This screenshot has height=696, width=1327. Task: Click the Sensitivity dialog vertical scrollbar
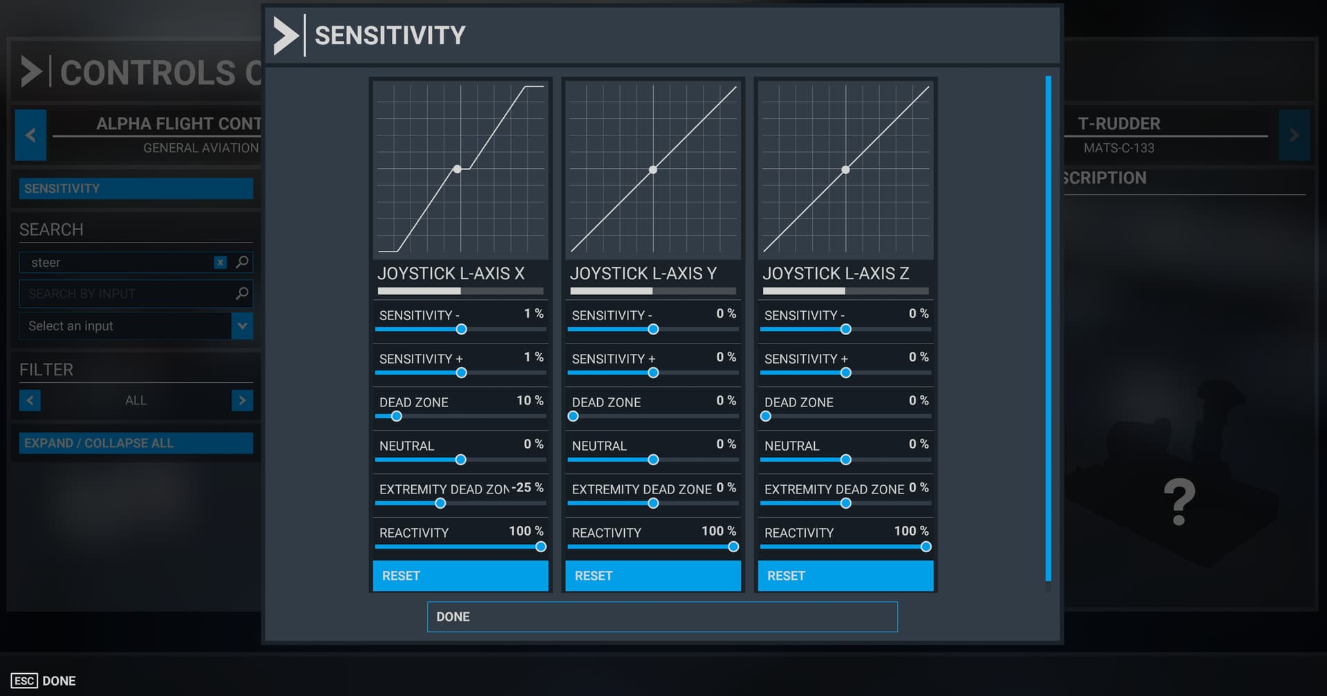[1048, 328]
